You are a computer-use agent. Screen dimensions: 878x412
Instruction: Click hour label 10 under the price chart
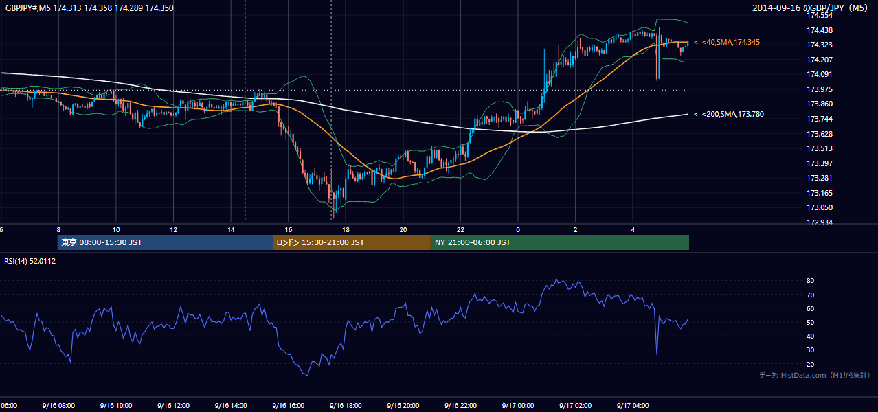point(116,230)
